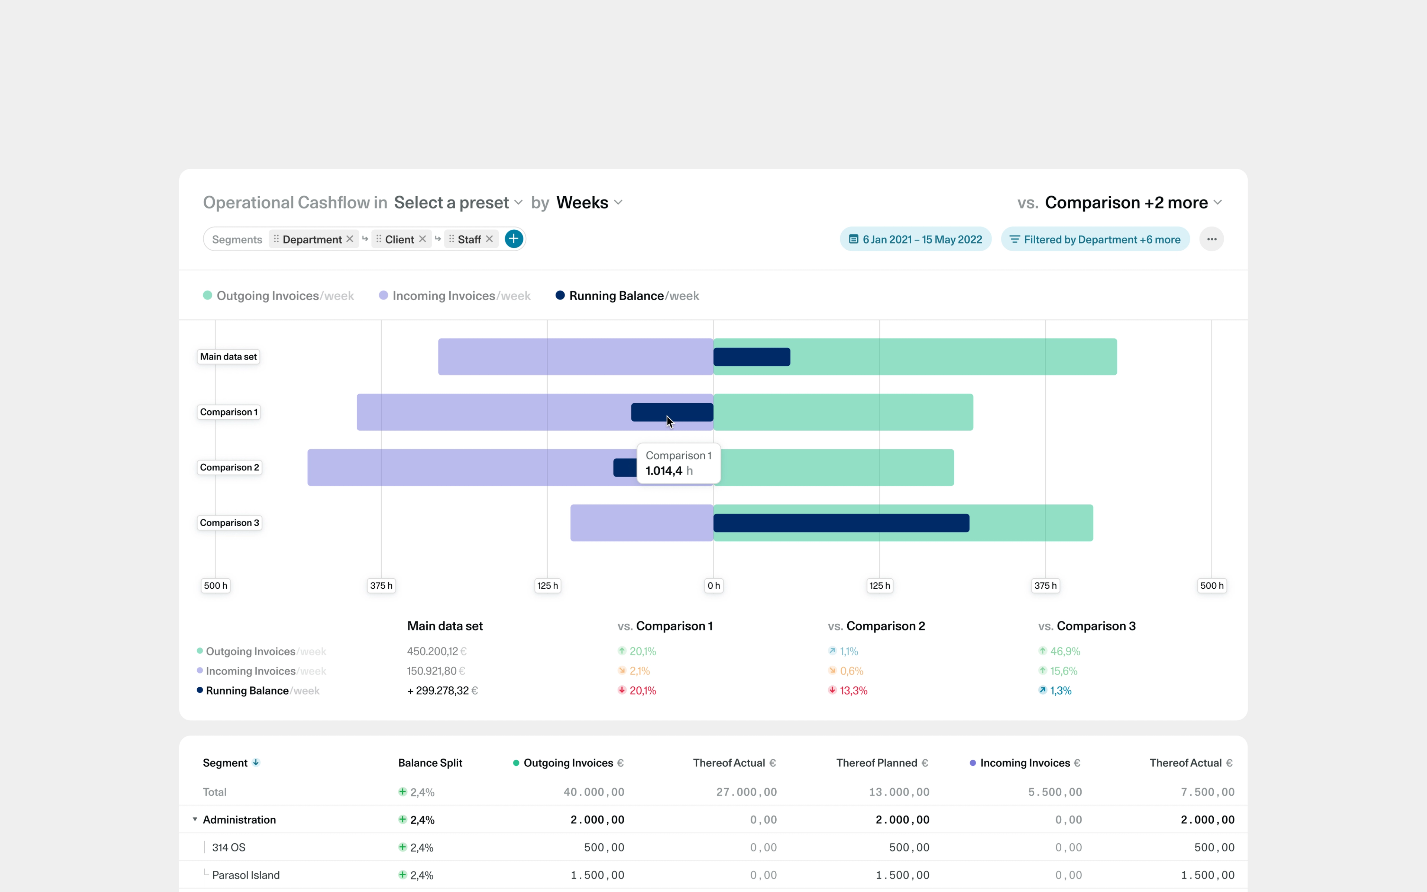Click the vs. Comparison 1 summary heading
Viewport: 1427px width, 892px height.
(665, 626)
